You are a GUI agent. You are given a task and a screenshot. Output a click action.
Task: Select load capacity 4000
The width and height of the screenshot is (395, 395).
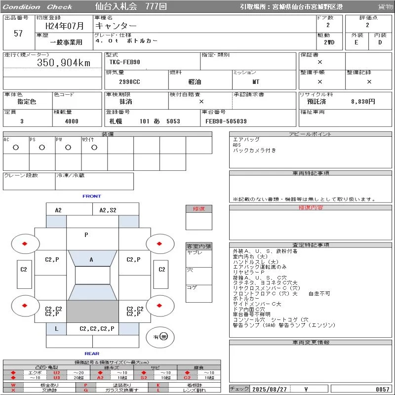pyautogui.click(x=72, y=121)
